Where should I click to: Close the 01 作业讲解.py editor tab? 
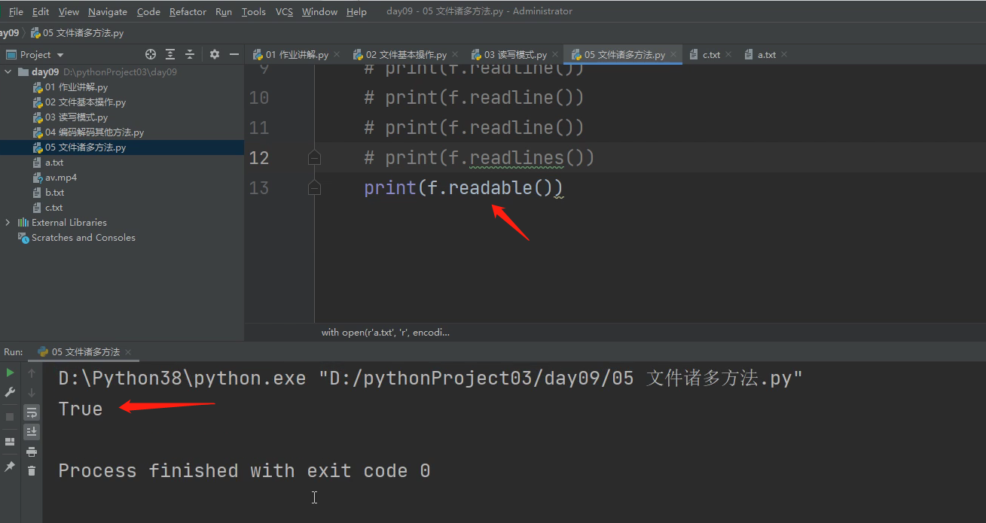click(x=337, y=54)
